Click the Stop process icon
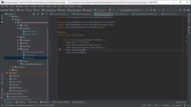This screenshot has height=107, width=191. point(158,10)
